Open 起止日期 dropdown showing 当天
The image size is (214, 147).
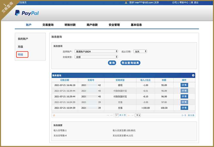(140, 51)
